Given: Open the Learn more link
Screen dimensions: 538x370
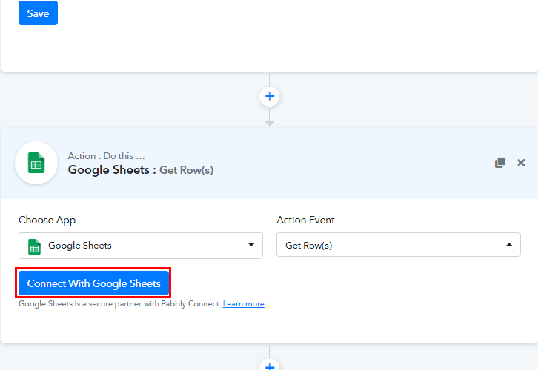Looking at the screenshot, I should coord(244,304).
